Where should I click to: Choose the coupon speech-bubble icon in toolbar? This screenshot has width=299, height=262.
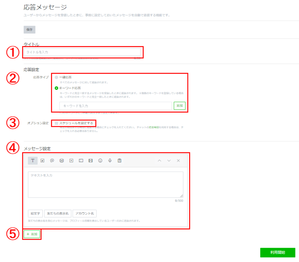pyautogui.click(x=52, y=161)
